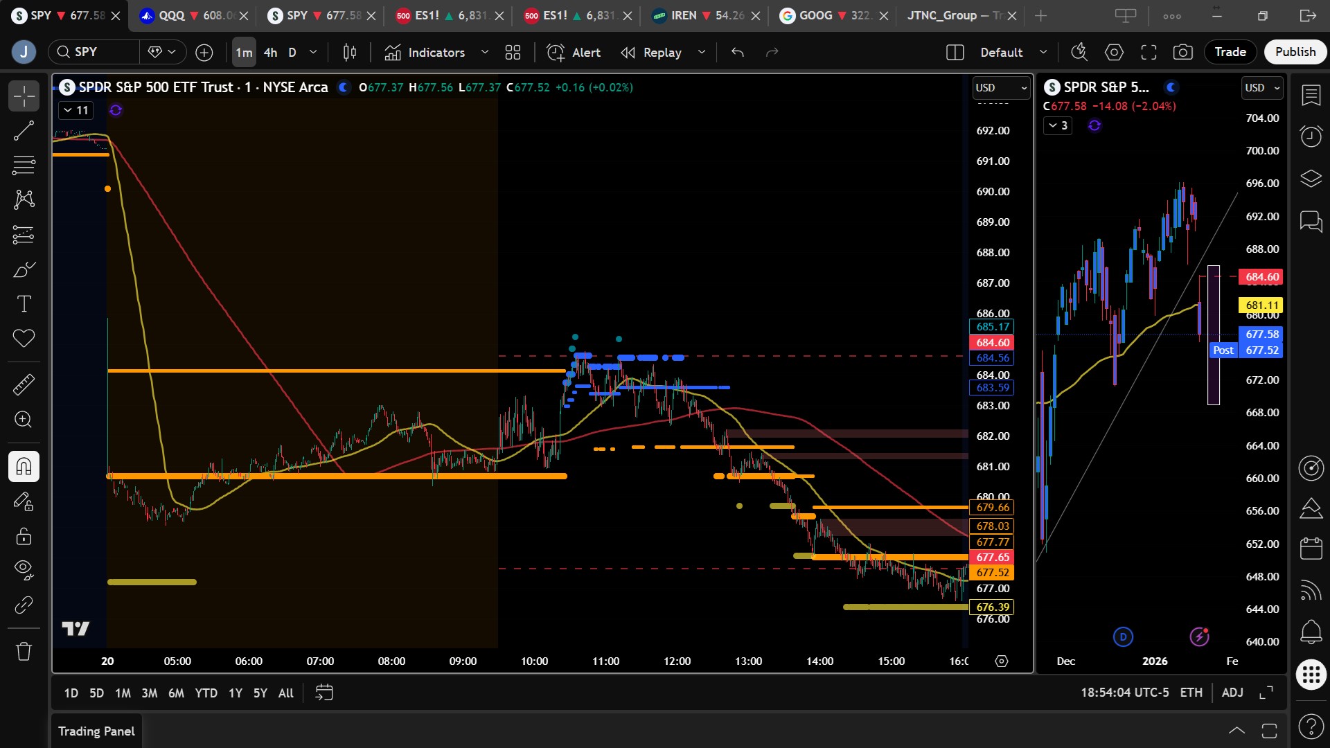Click the 684.60 red price label
The height and width of the screenshot is (748, 1330).
[992, 343]
